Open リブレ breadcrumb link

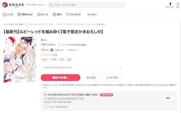click(x=51, y=24)
